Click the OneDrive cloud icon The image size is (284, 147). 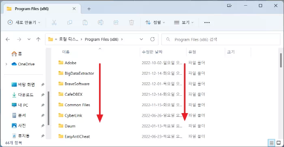(x=14, y=64)
